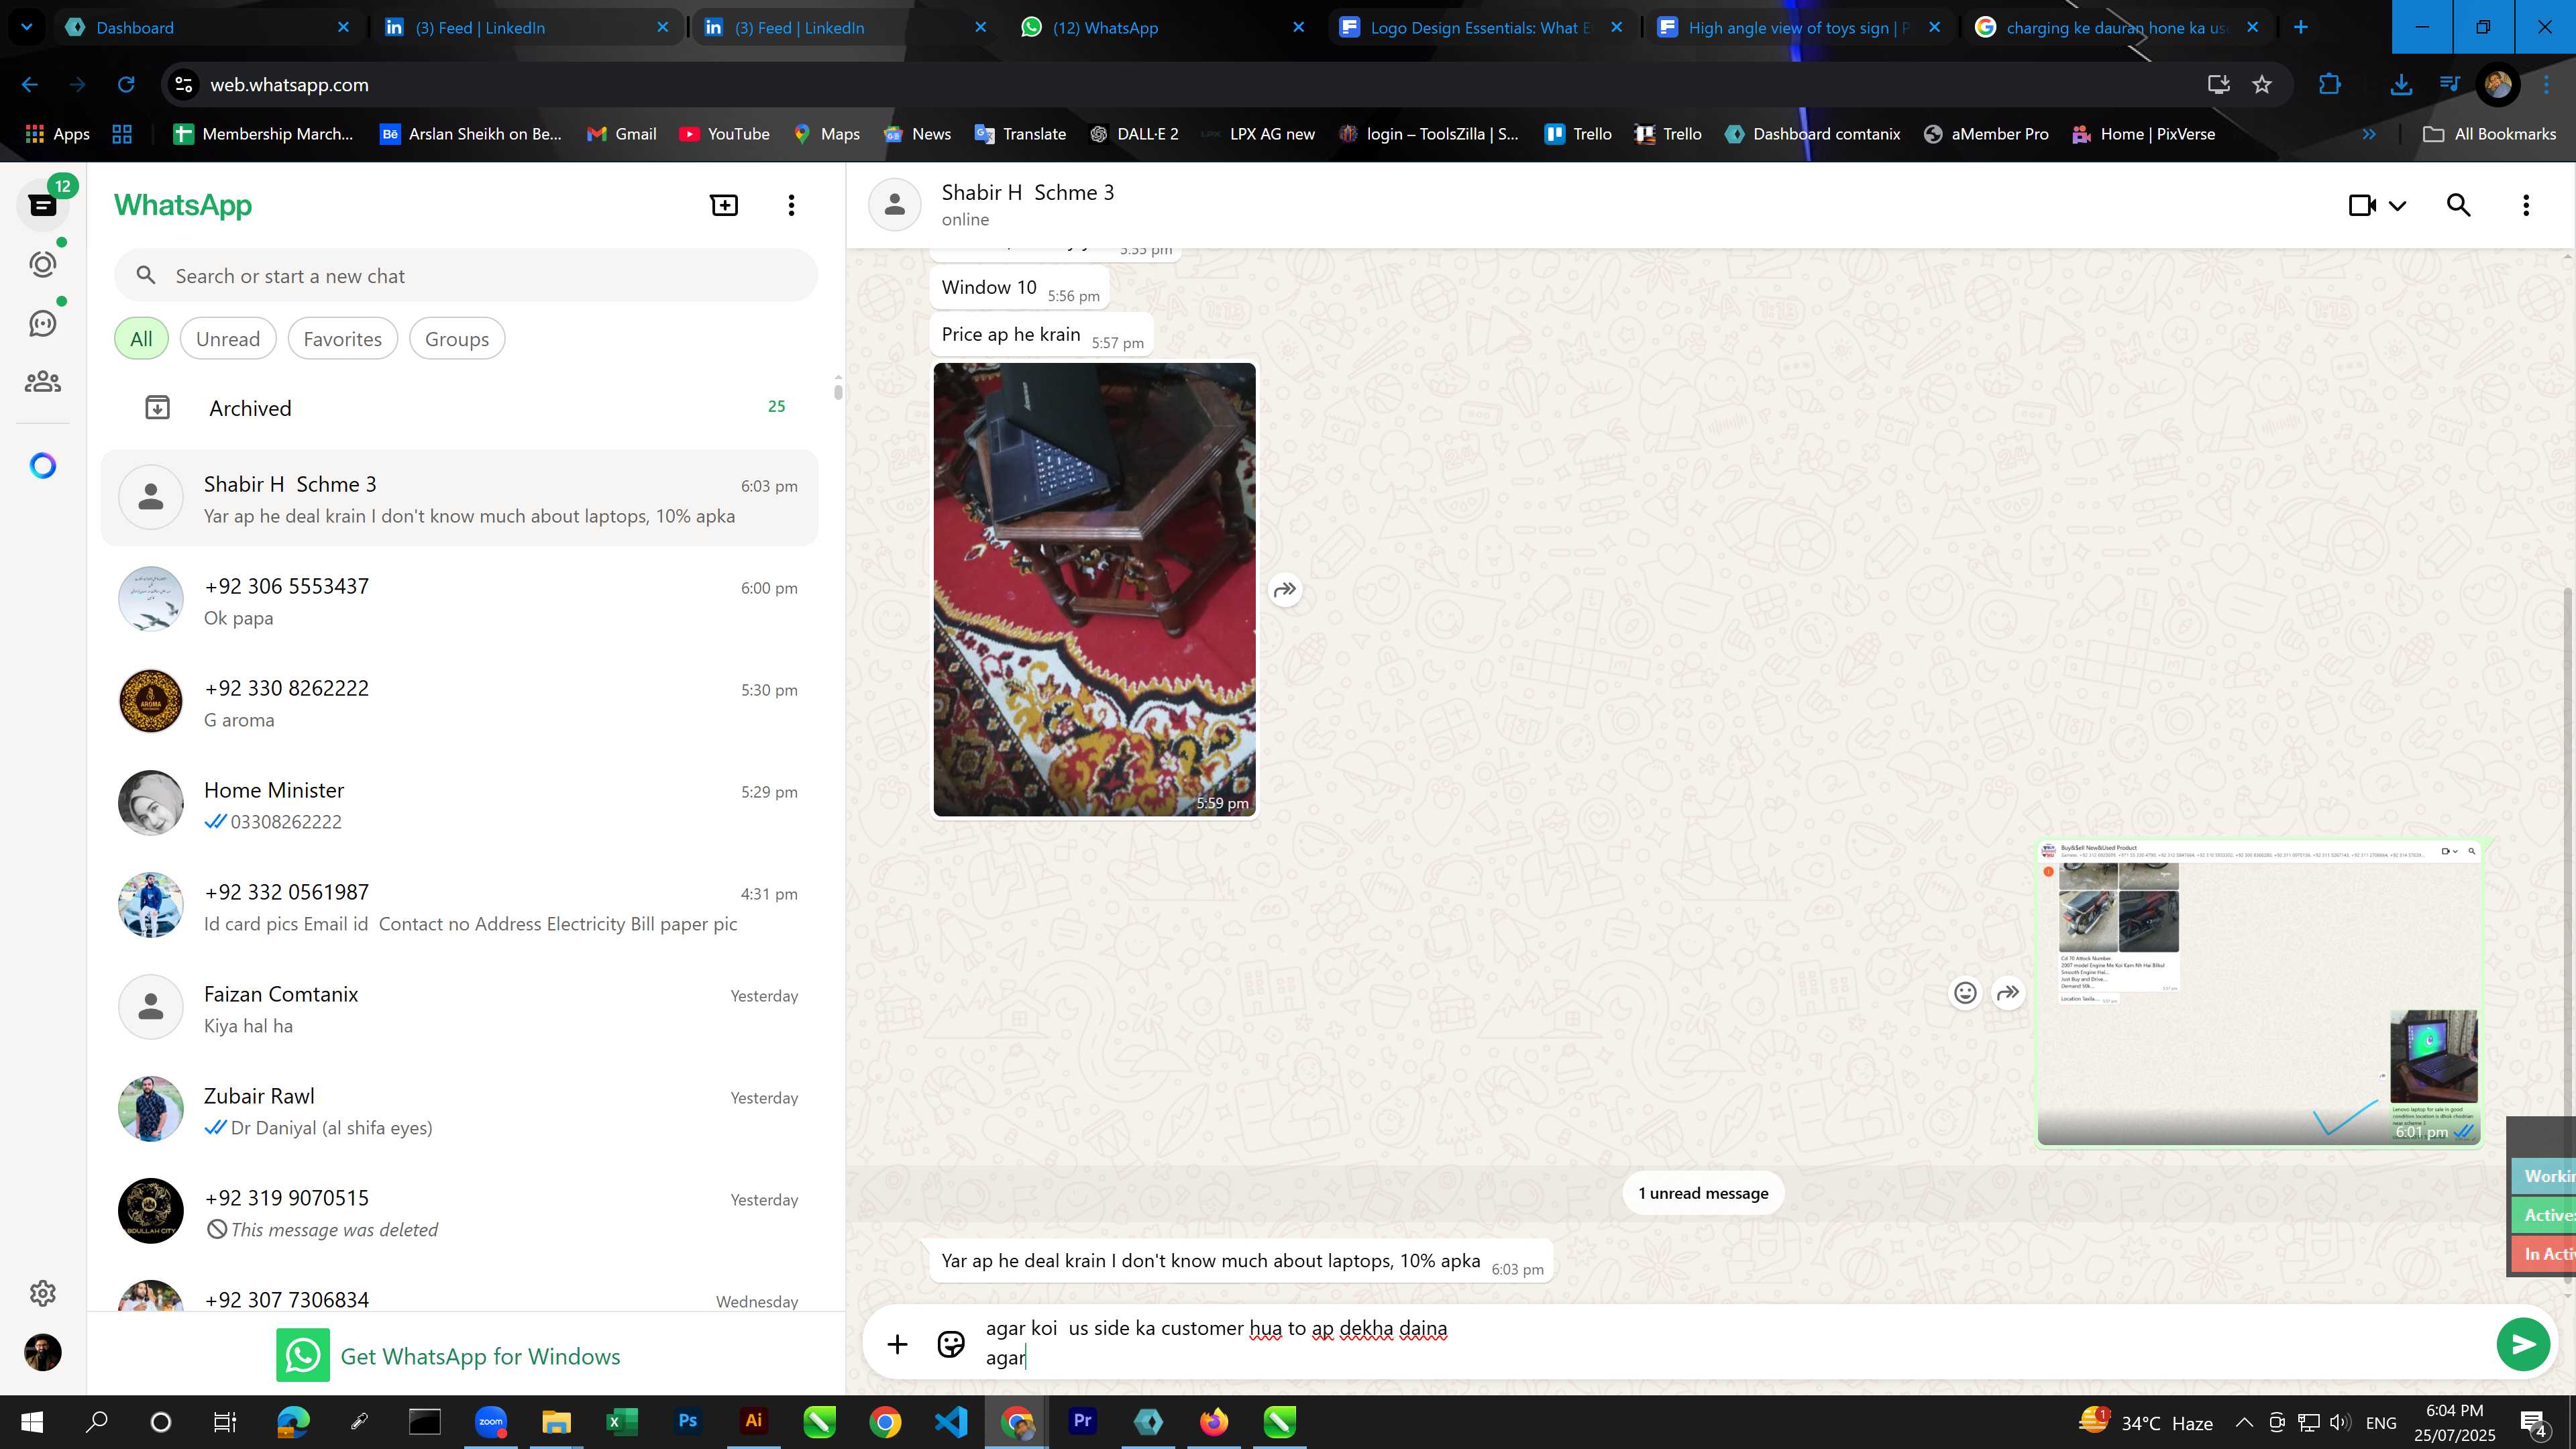Viewport: 2576px width, 1449px height.
Task: Bookmark this page with star icon
Action: [2262, 85]
